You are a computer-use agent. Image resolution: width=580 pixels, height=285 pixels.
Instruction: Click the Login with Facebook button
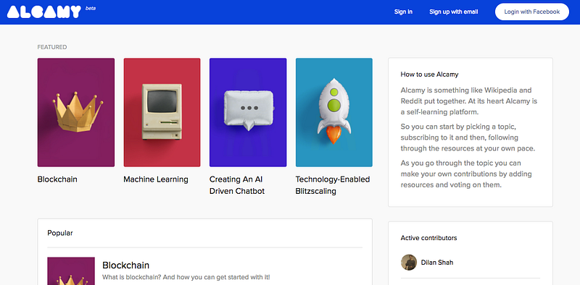click(x=532, y=12)
